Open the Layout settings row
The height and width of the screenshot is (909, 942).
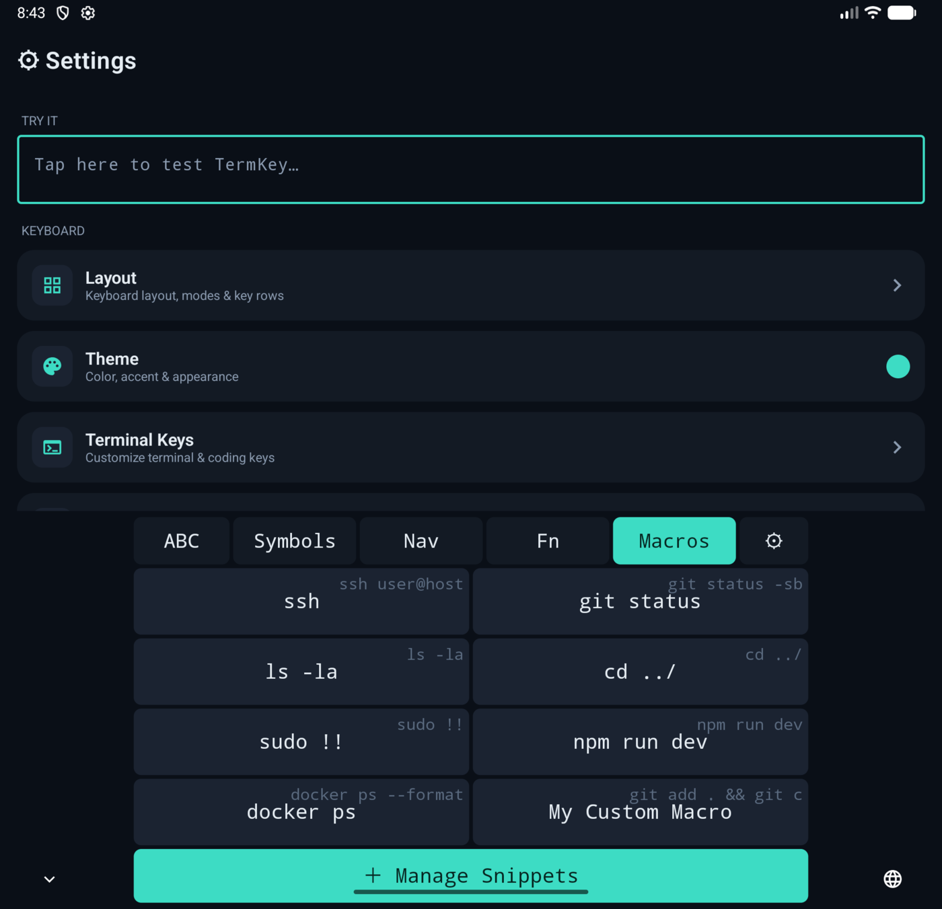tap(471, 285)
